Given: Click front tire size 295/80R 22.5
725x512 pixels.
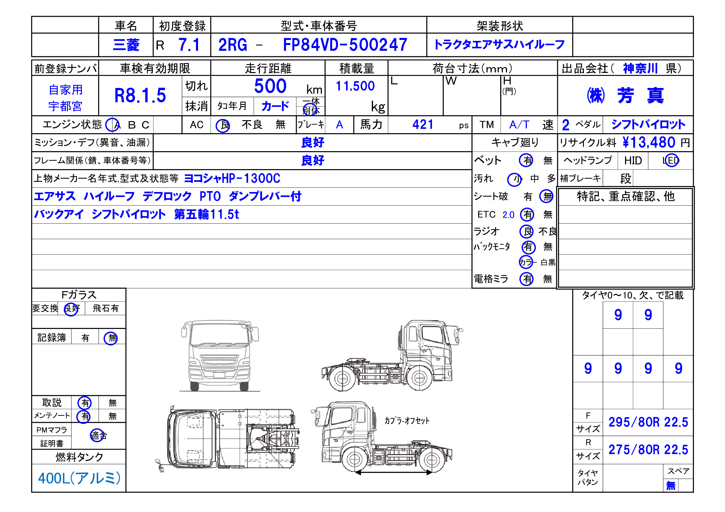Looking at the screenshot, I should click(x=648, y=422).
